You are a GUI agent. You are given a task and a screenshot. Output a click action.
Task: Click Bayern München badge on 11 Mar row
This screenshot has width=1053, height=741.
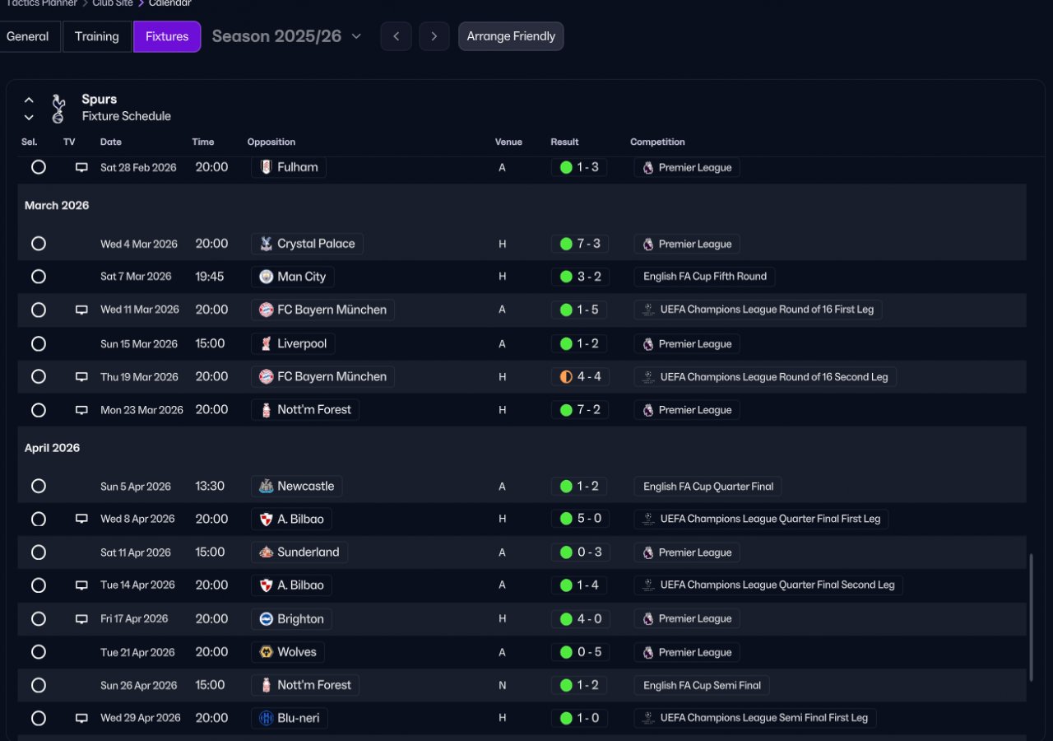[x=266, y=310]
